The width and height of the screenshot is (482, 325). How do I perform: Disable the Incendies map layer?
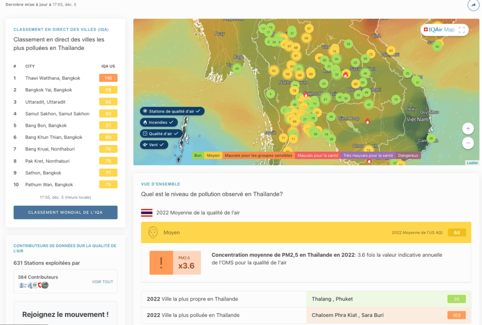click(159, 122)
